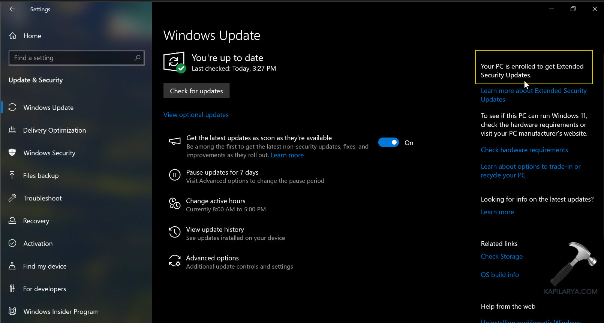Click the Troubleshoot wrench icon
This screenshot has height=323, width=604.
[12, 198]
